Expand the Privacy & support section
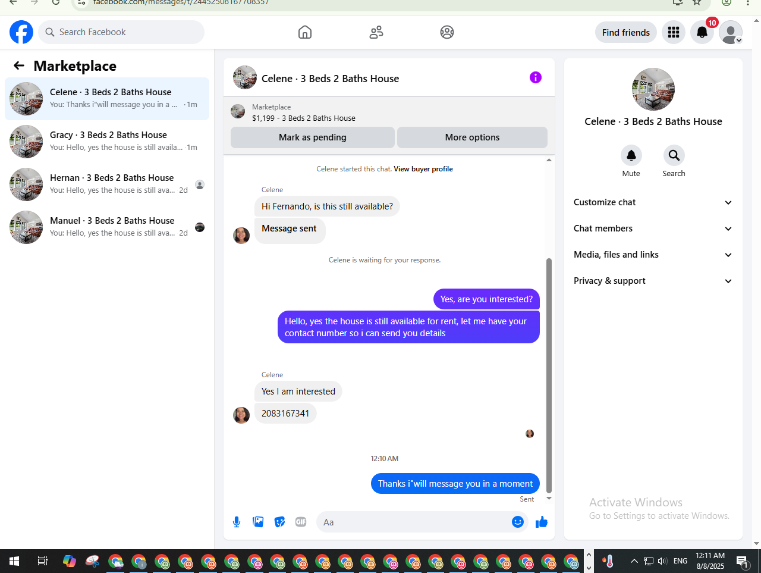Viewport: 761px width, 573px height. tap(653, 281)
